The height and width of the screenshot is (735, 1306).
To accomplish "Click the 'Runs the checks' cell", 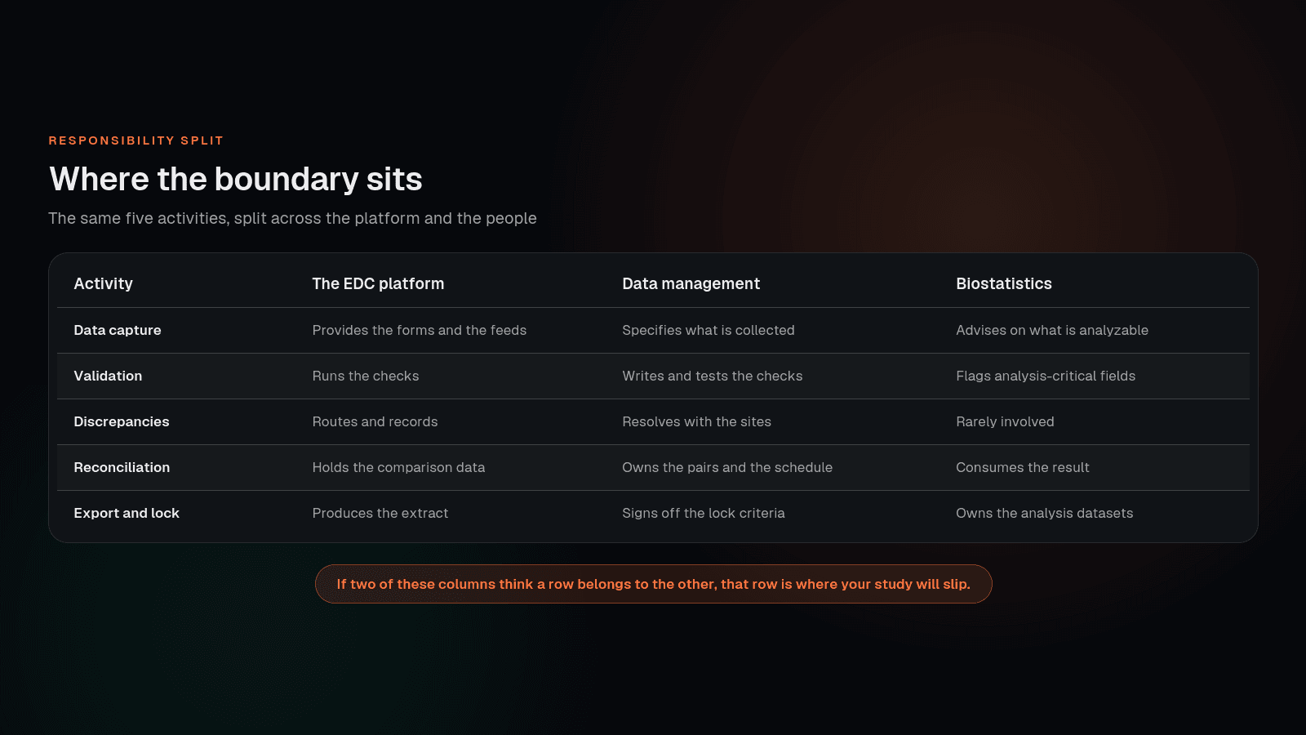I will [366, 376].
